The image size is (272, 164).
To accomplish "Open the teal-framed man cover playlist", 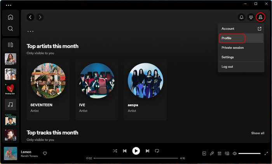I will (10, 120).
